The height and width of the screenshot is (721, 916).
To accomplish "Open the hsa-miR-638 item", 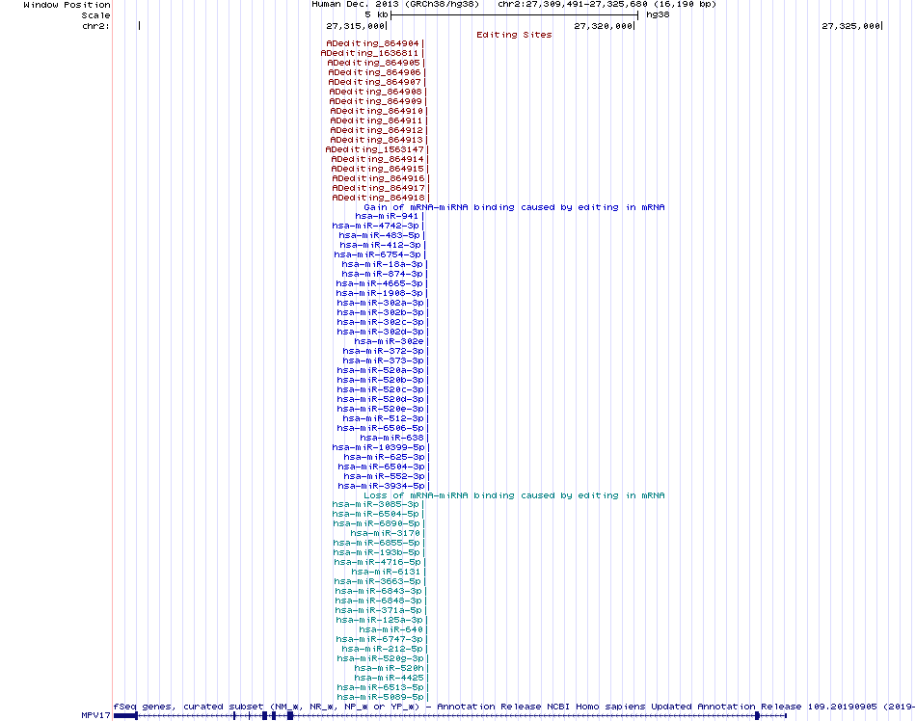I will (x=392, y=438).
